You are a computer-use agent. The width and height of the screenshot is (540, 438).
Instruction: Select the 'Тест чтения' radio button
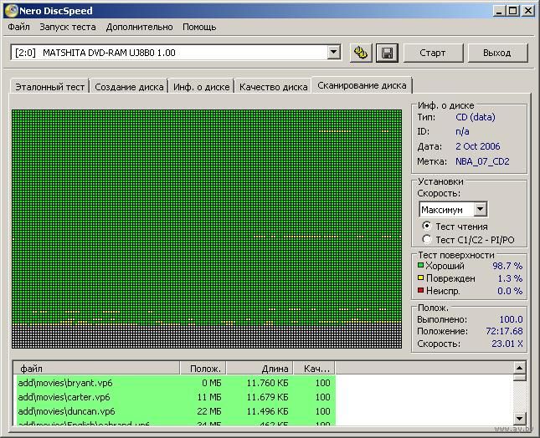click(x=428, y=226)
